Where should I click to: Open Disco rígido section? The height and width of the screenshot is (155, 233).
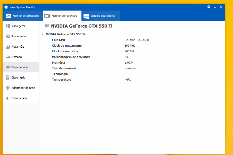[x=21, y=77]
